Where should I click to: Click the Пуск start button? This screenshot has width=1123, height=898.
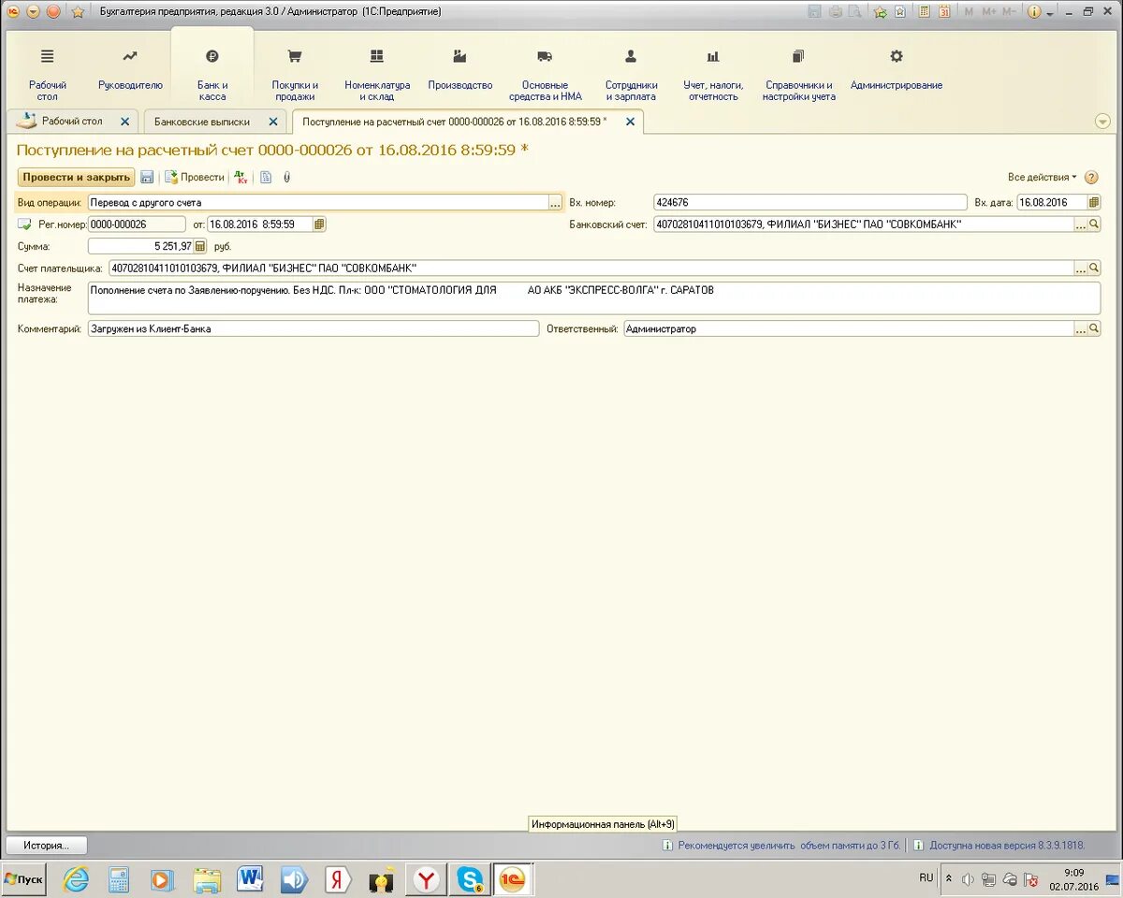24,879
